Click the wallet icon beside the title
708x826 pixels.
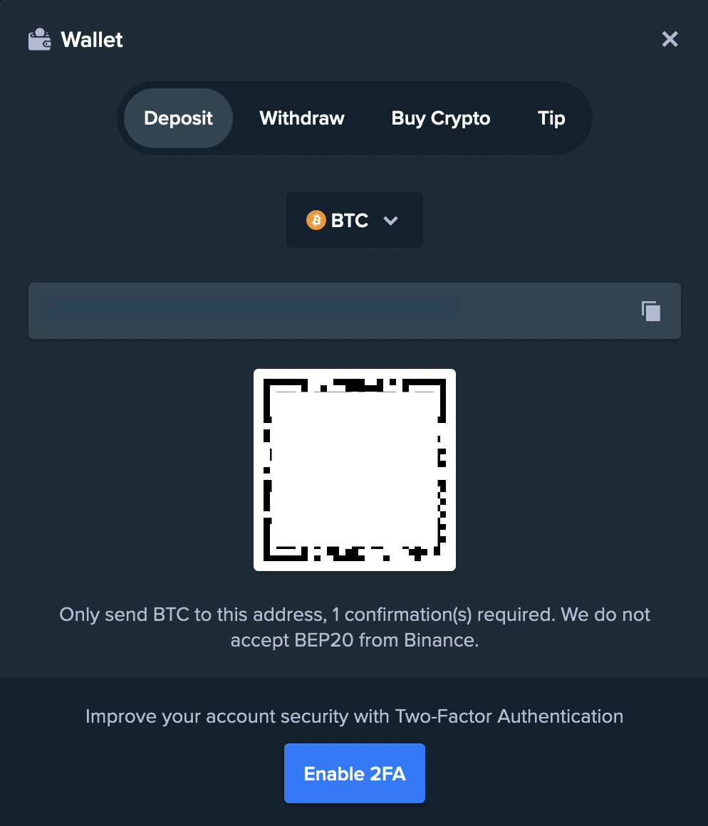[x=39, y=39]
